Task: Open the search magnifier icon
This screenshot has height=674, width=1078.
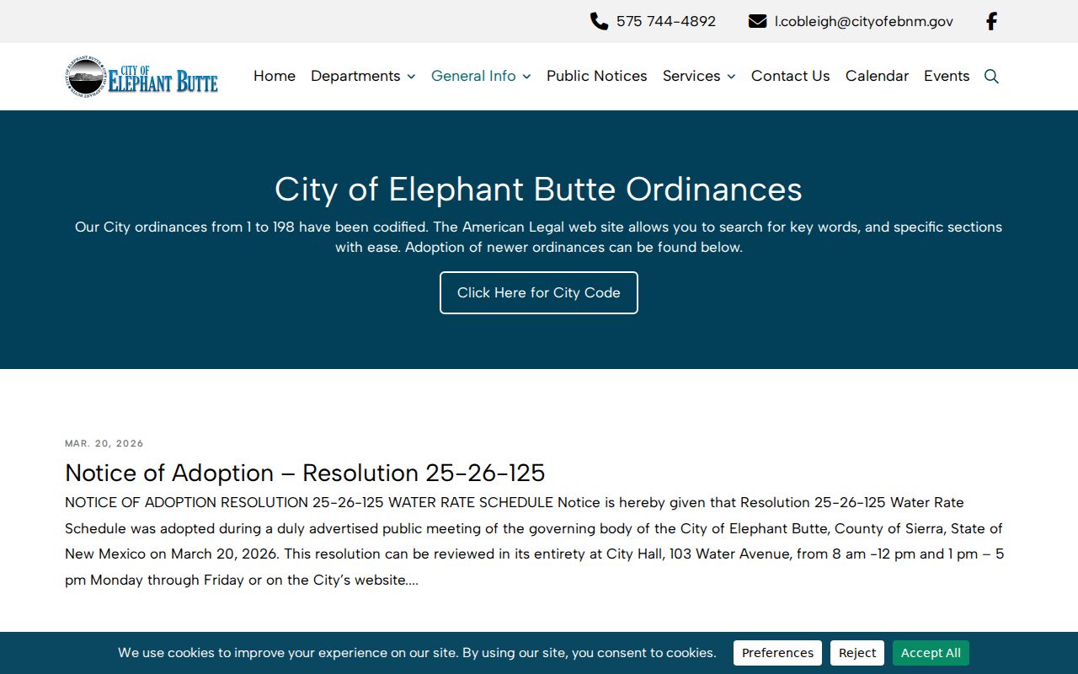Action: click(x=991, y=77)
